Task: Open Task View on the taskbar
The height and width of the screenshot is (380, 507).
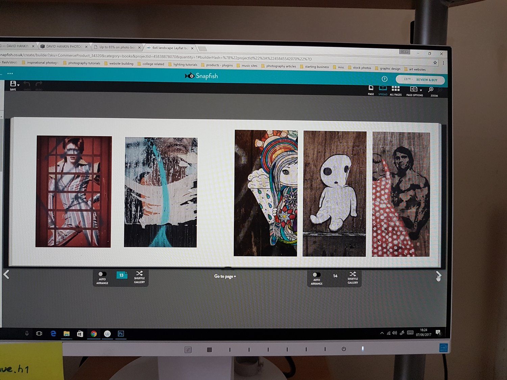Action: pos(39,333)
